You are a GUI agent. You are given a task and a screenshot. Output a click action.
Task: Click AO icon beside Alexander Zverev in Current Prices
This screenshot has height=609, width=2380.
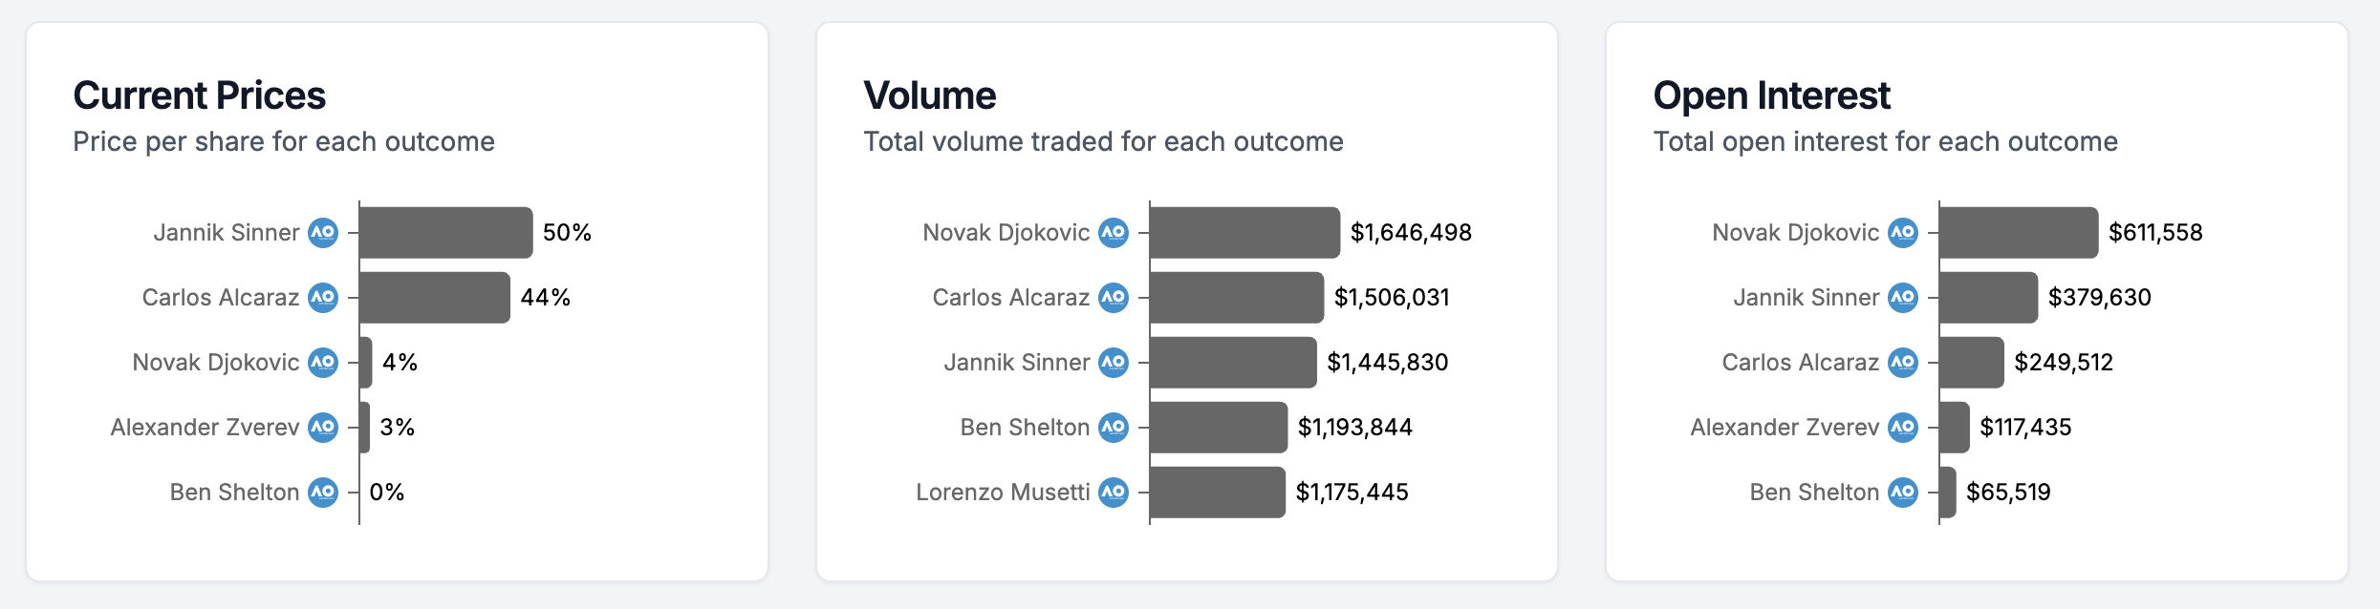click(x=323, y=427)
